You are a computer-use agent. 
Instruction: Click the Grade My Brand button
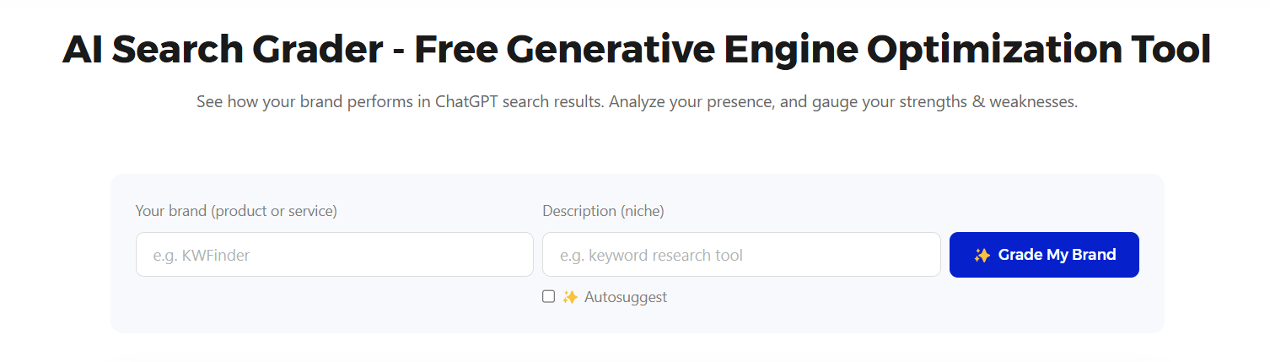[1044, 255]
